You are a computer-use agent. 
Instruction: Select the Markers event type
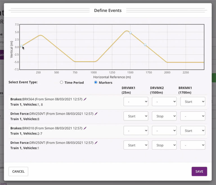tap(96, 82)
